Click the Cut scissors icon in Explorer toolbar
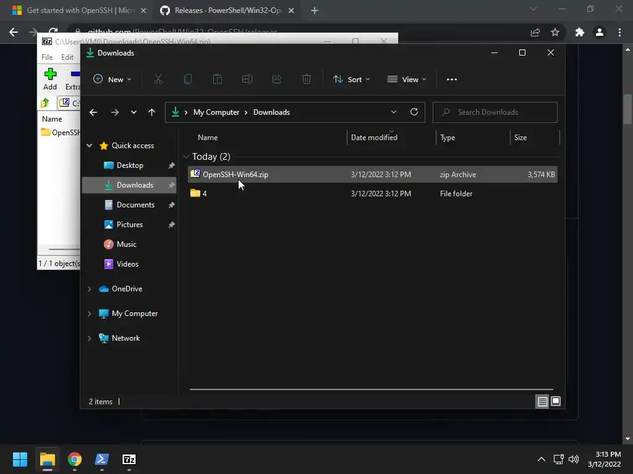This screenshot has height=474, width=633. (x=158, y=80)
